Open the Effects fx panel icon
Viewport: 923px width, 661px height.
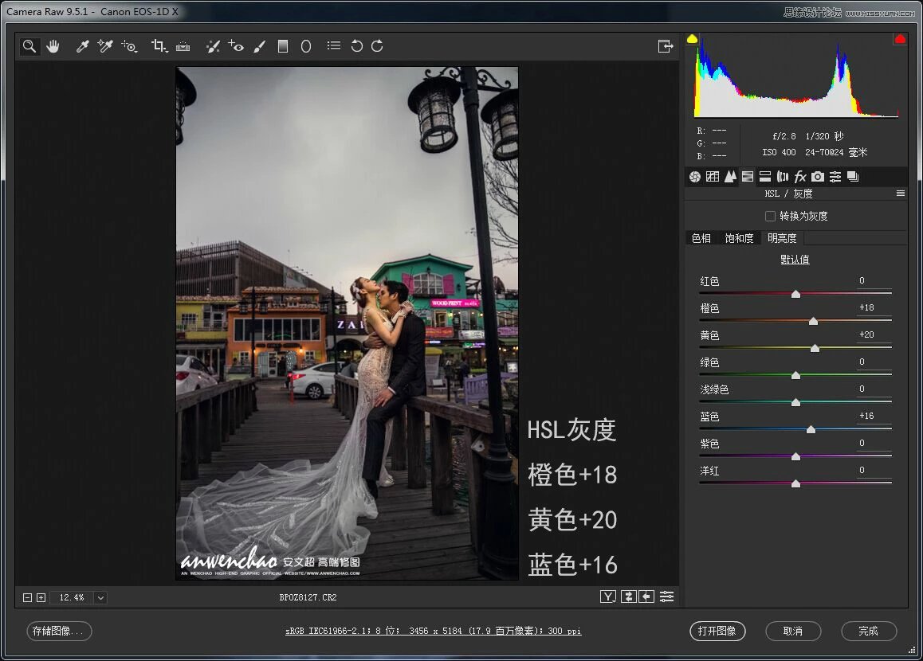click(800, 177)
